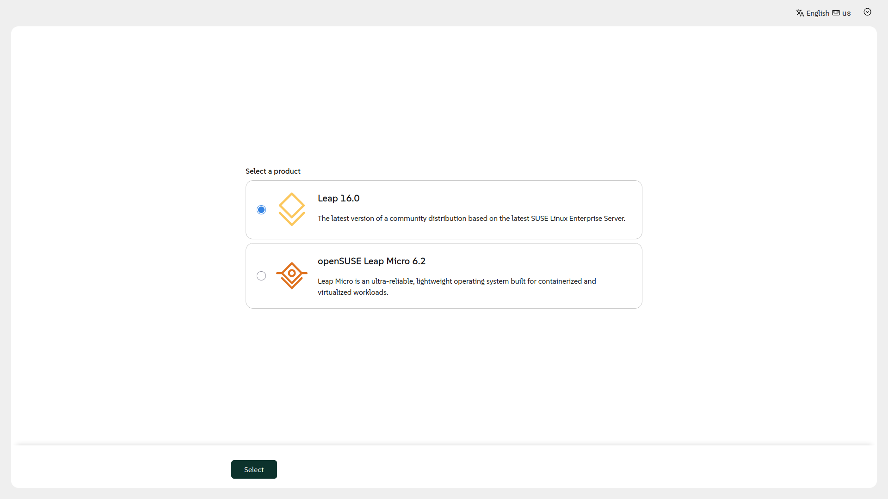Select the Leap 16.0 radio button

(261, 210)
